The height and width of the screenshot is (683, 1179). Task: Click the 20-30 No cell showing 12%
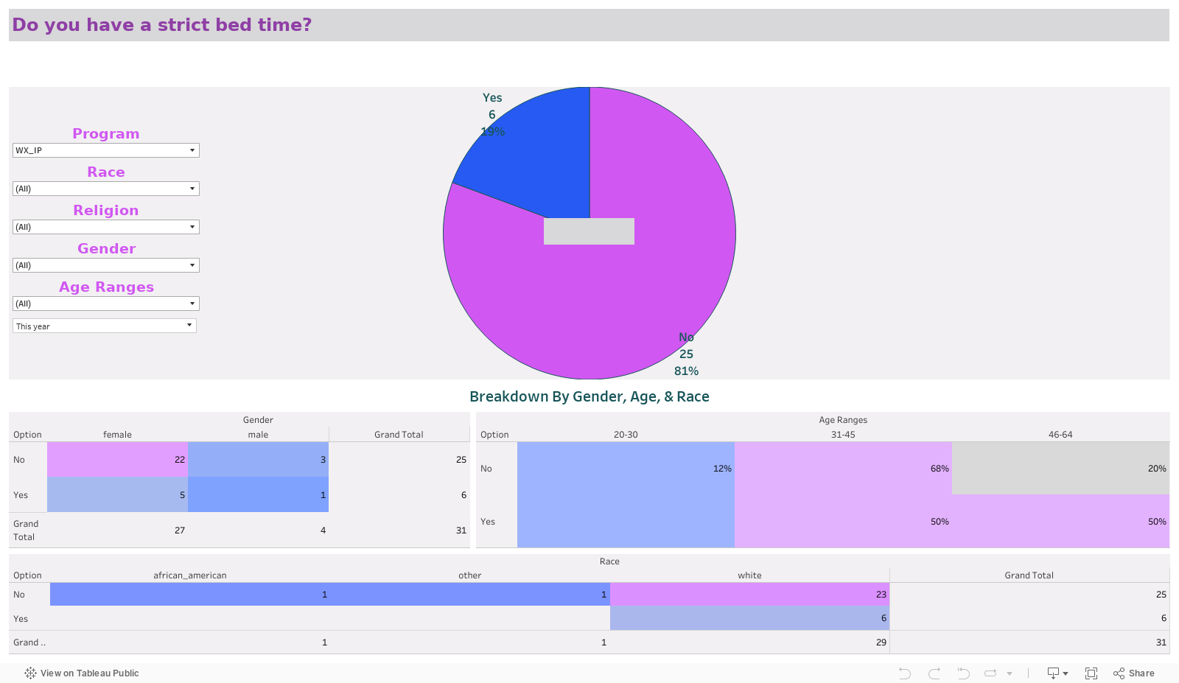[626, 469]
